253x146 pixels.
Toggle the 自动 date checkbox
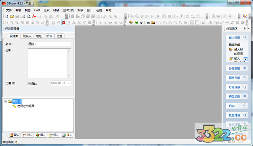[29, 84]
